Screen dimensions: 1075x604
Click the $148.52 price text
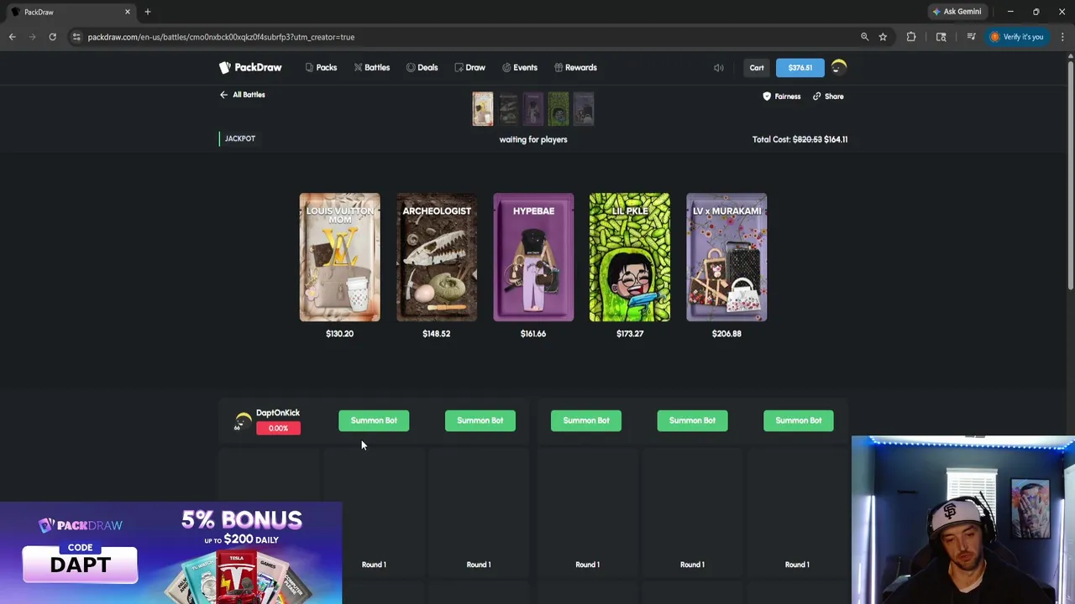437,334
